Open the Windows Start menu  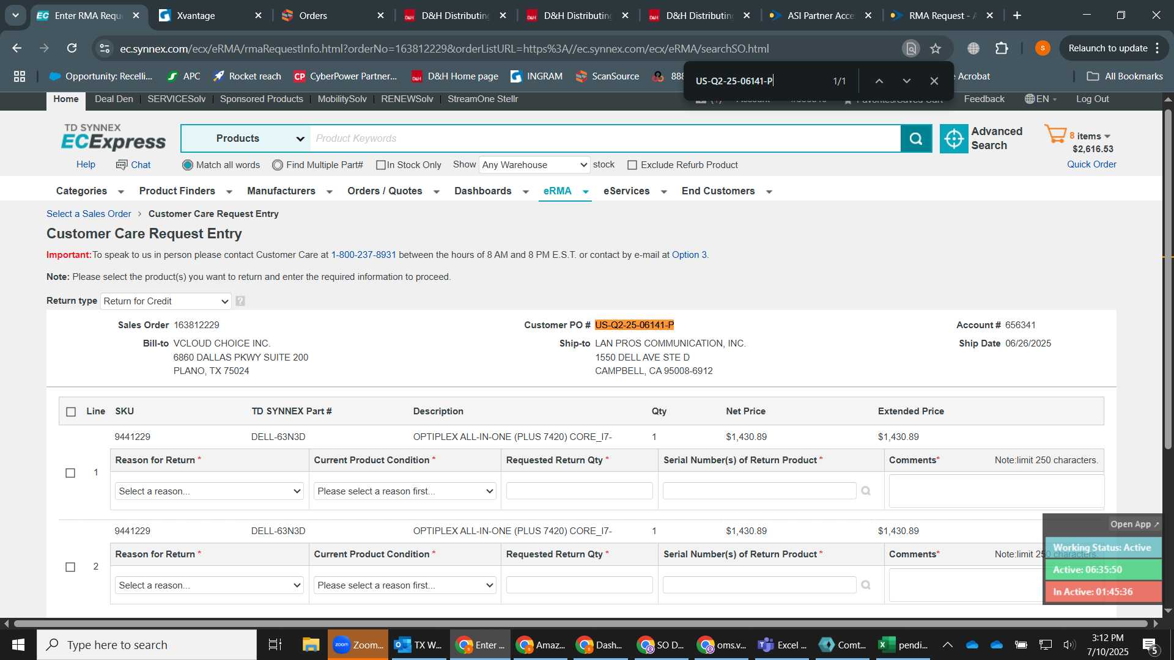click(18, 645)
